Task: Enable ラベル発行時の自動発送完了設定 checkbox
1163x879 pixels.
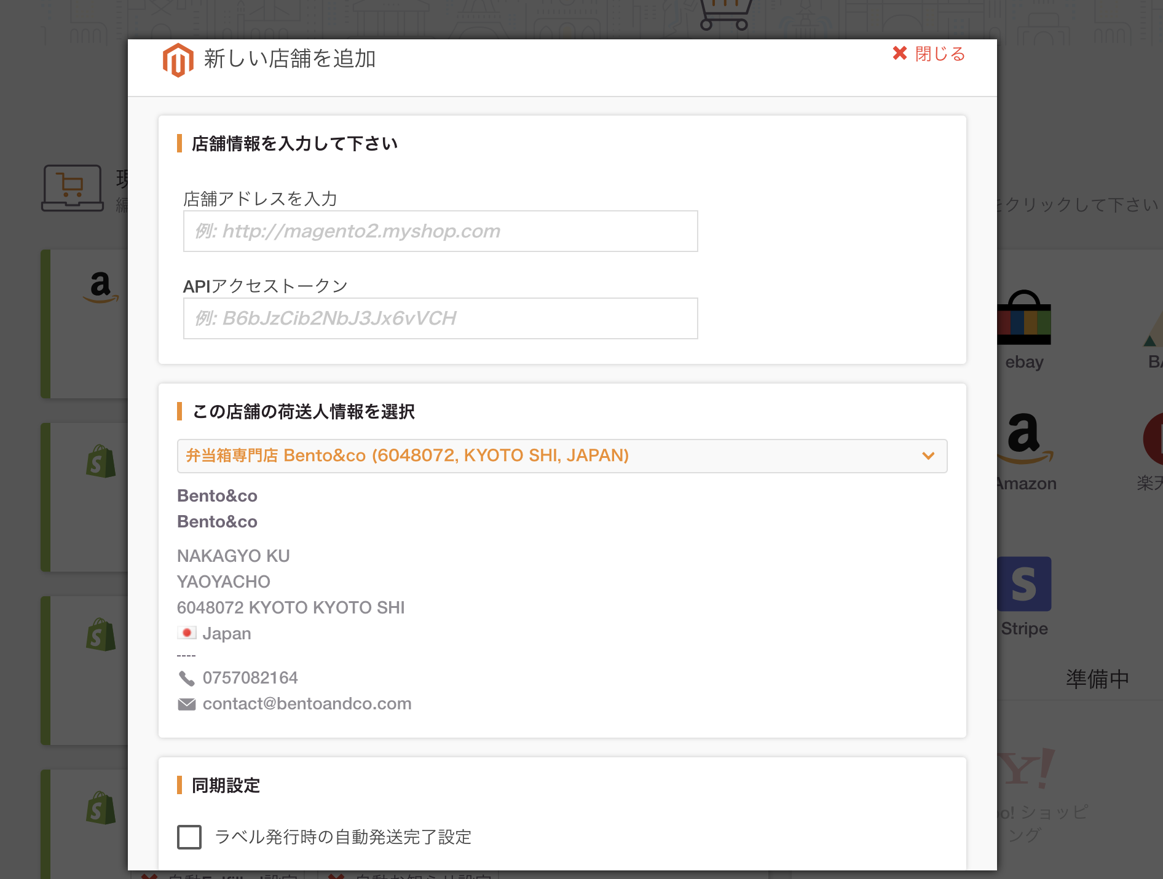Action: [189, 837]
